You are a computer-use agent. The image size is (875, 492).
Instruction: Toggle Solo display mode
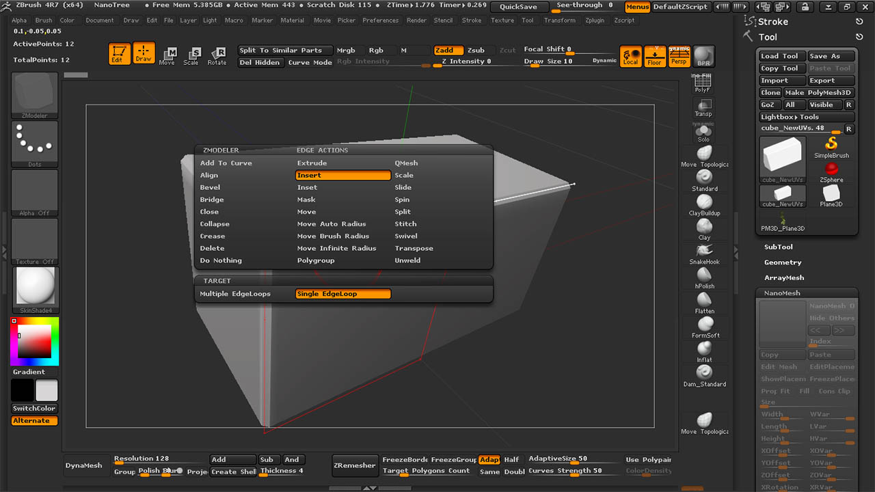pos(703,133)
